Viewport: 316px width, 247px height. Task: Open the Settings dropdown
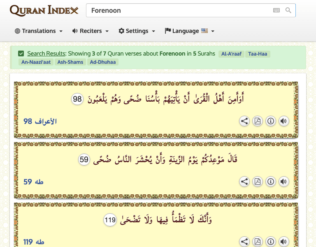pos(137,31)
